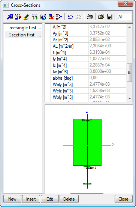Click the Insert button
The image size is (136, 207).
click(x=31, y=199)
